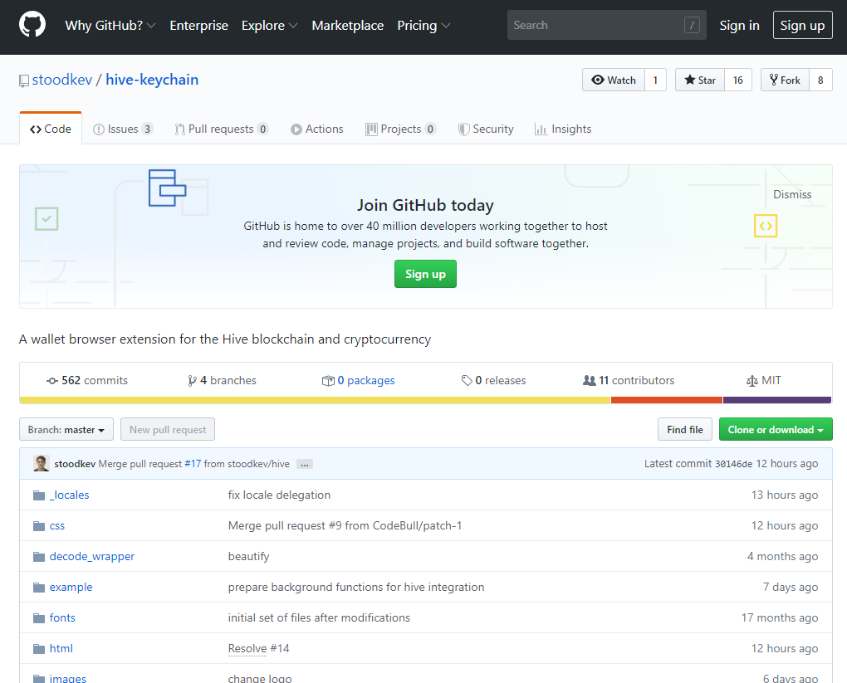Switch to the Actions tab
This screenshot has height=683, width=847.
tap(317, 129)
